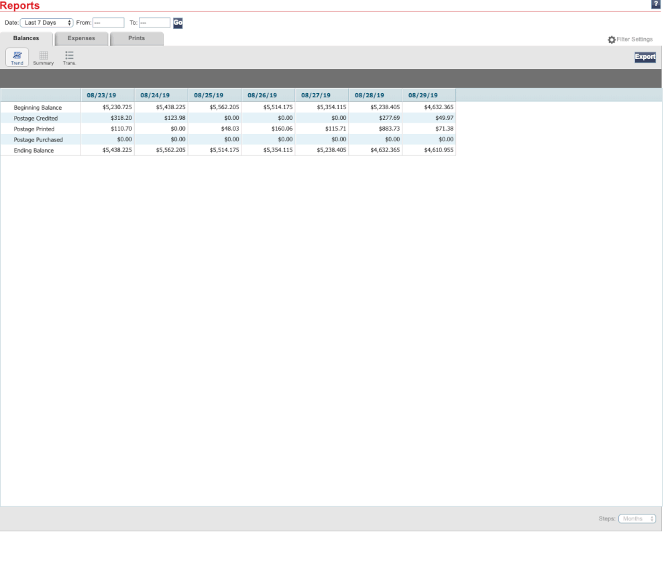Select the Beginning Balance row label
670x564 pixels.
pos(38,107)
